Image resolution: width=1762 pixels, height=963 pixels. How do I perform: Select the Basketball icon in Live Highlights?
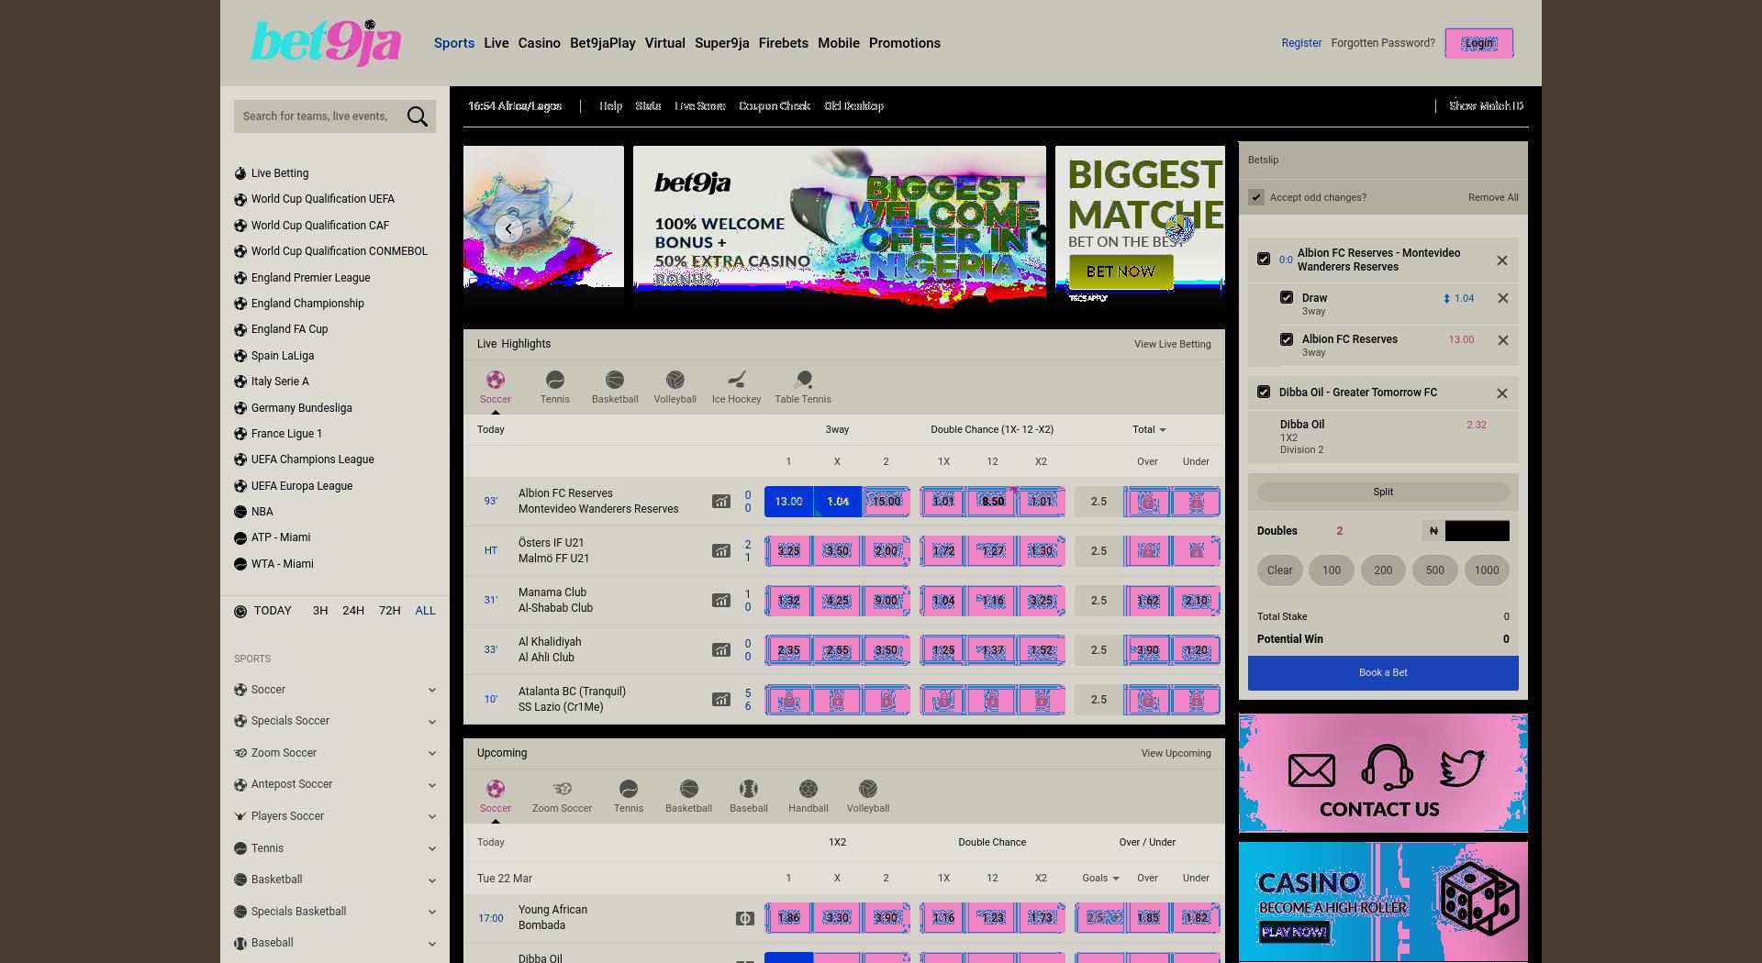[615, 380]
